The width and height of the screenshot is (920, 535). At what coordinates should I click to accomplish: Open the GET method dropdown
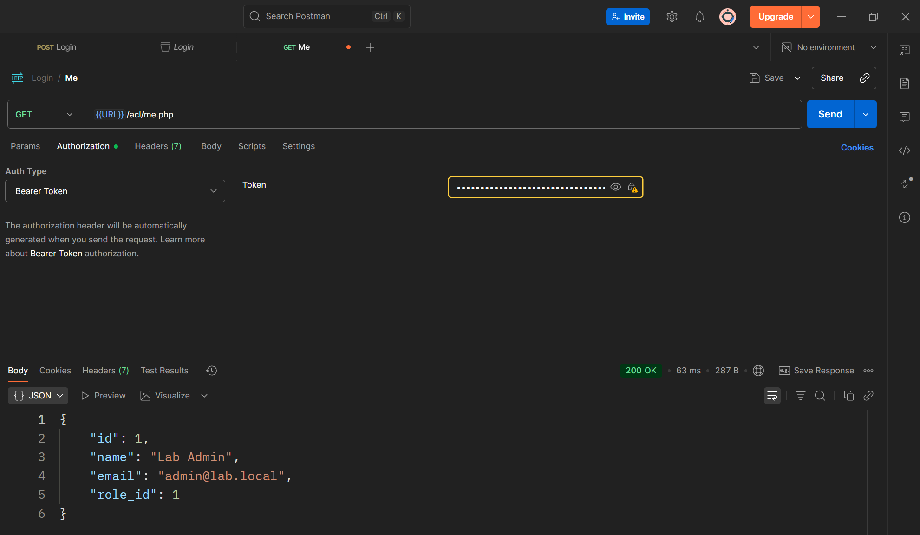point(44,115)
